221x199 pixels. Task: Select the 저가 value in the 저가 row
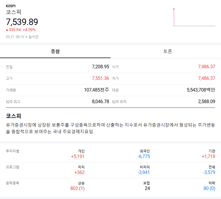[207, 78]
